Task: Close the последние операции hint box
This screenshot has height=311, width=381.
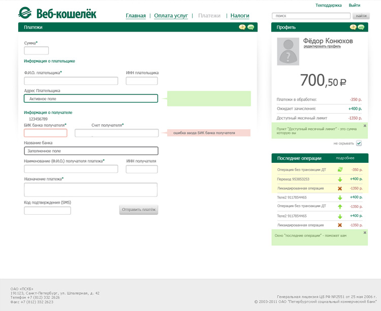Action: 365,233
